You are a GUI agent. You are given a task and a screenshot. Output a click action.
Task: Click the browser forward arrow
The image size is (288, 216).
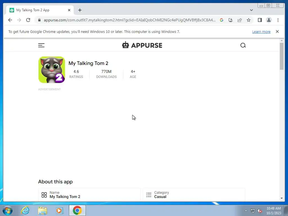pyautogui.click(x=19, y=20)
